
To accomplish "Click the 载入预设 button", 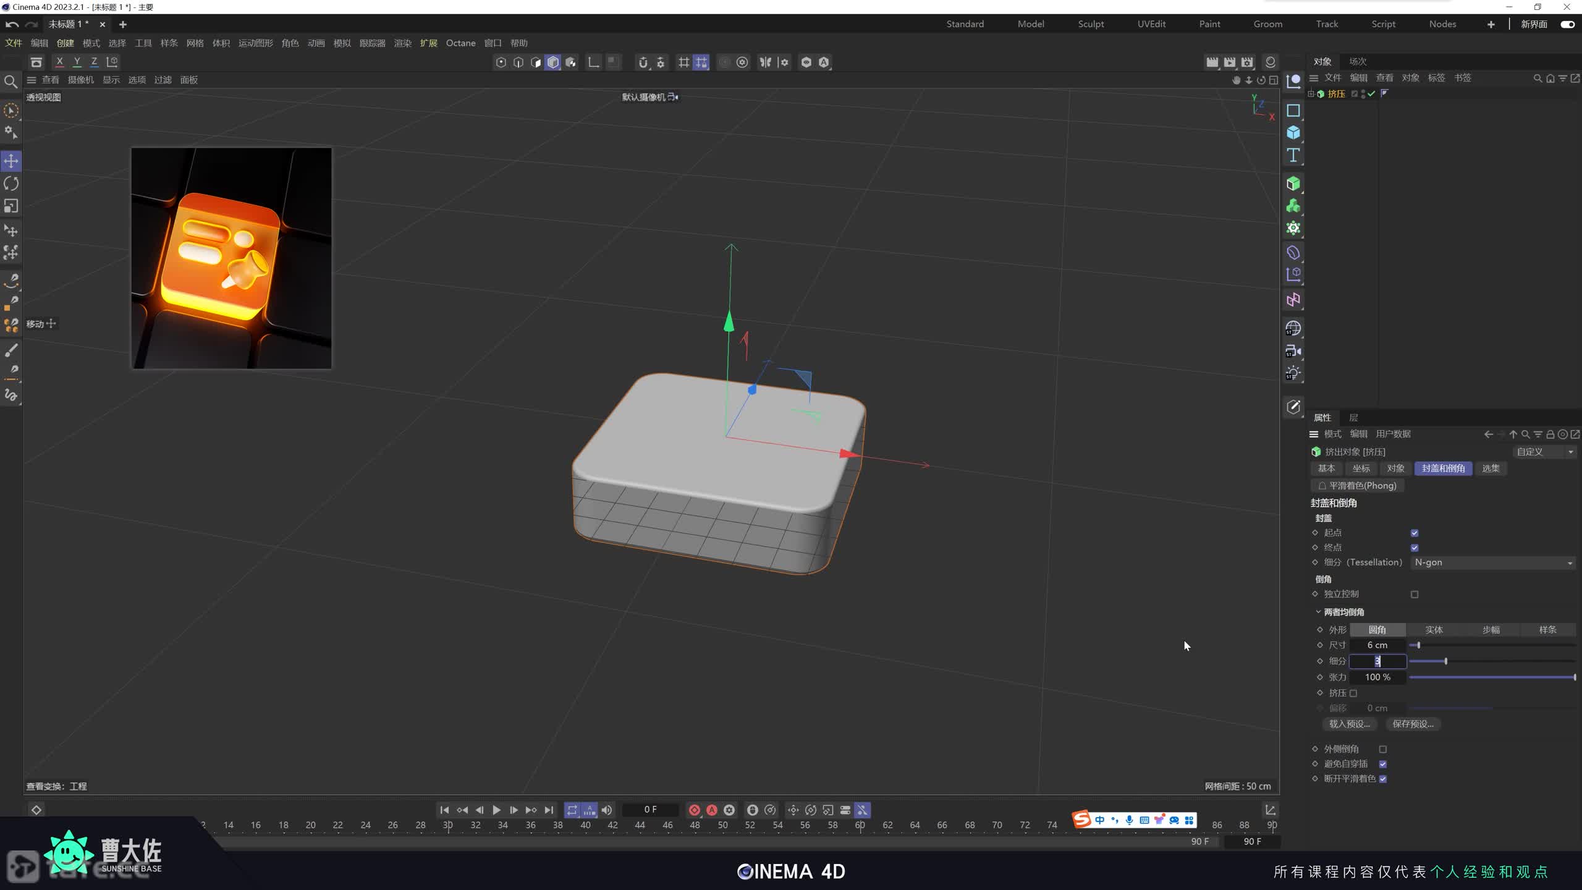I will coord(1349,724).
